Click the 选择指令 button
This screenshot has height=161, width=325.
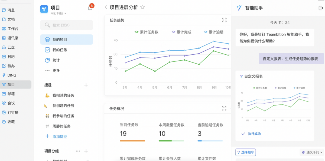point(246,152)
